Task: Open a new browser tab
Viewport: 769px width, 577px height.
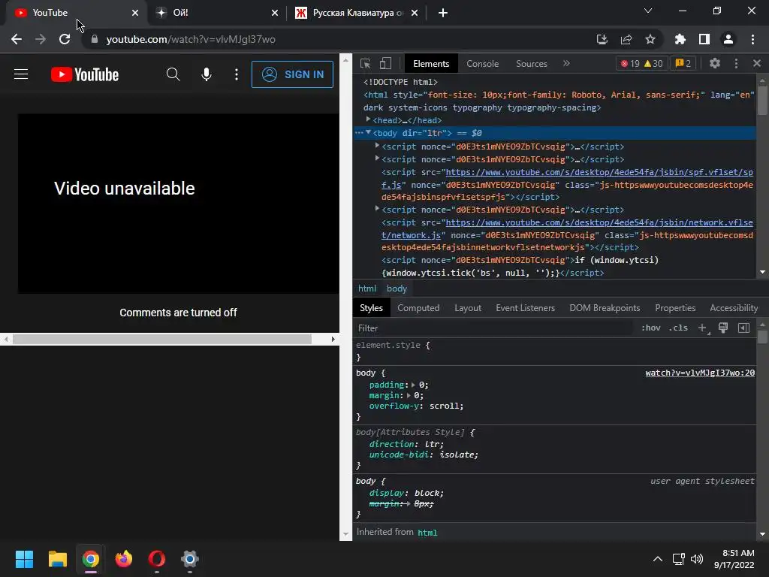Action: (x=443, y=13)
